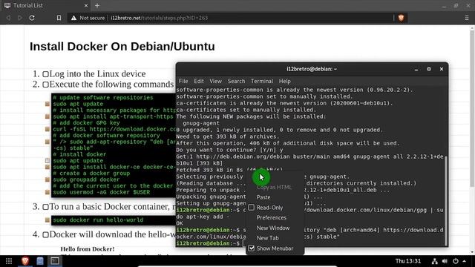Open the terminal Help menu
This screenshot has height=267, width=475.
click(285, 81)
